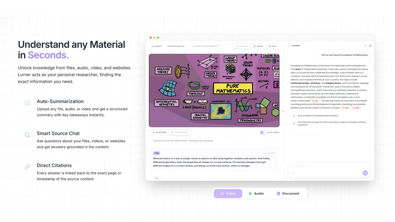
Task: Click the Smart Source Chat heading
Action: [x=58, y=133]
